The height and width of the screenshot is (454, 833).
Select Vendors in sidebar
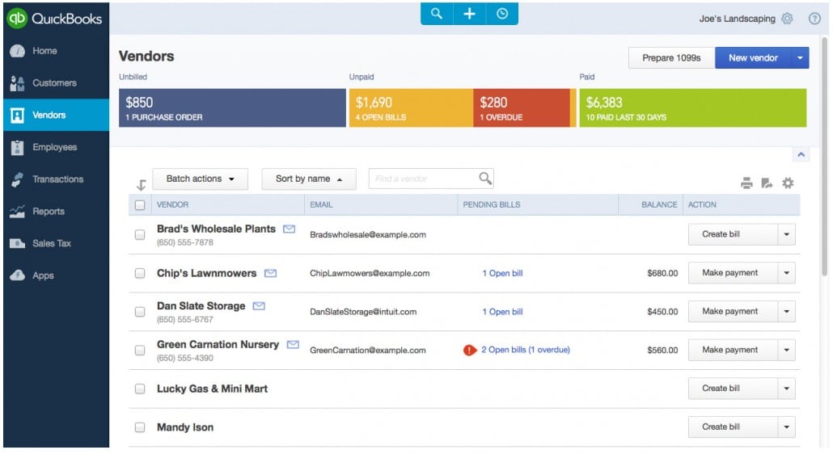[x=56, y=115]
